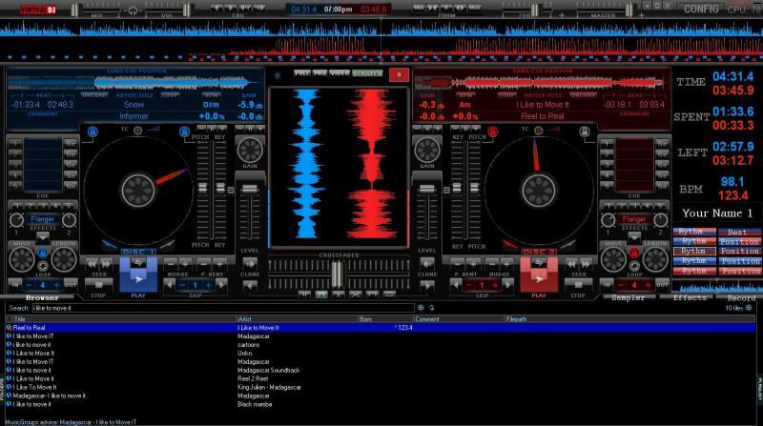Click the crossfader slider handle

[x=336, y=274]
